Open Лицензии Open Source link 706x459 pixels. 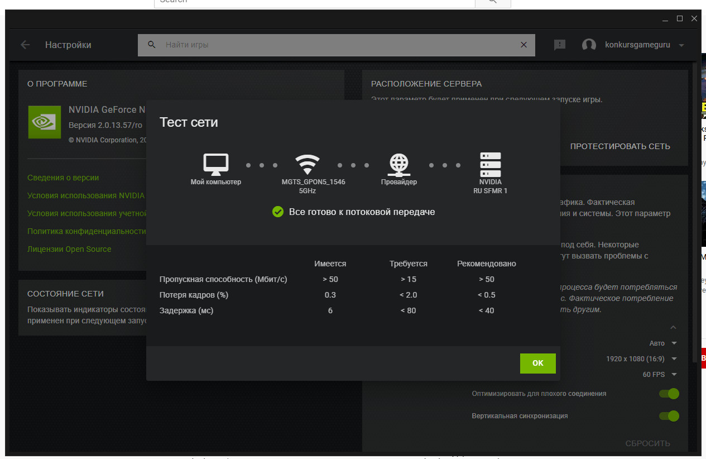[69, 249]
